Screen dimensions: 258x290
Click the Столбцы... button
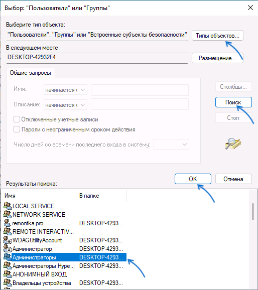coord(233,87)
